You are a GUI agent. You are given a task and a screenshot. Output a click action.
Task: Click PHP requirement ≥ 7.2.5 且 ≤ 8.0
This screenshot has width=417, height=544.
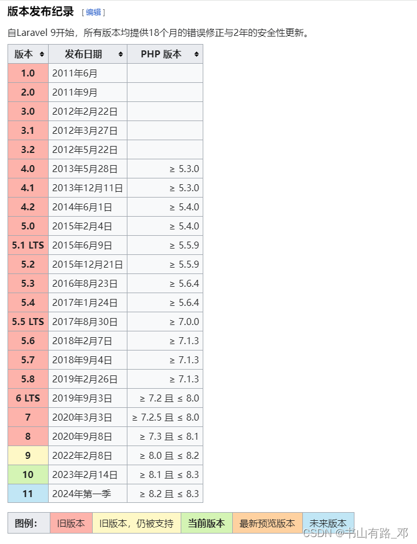166,417
